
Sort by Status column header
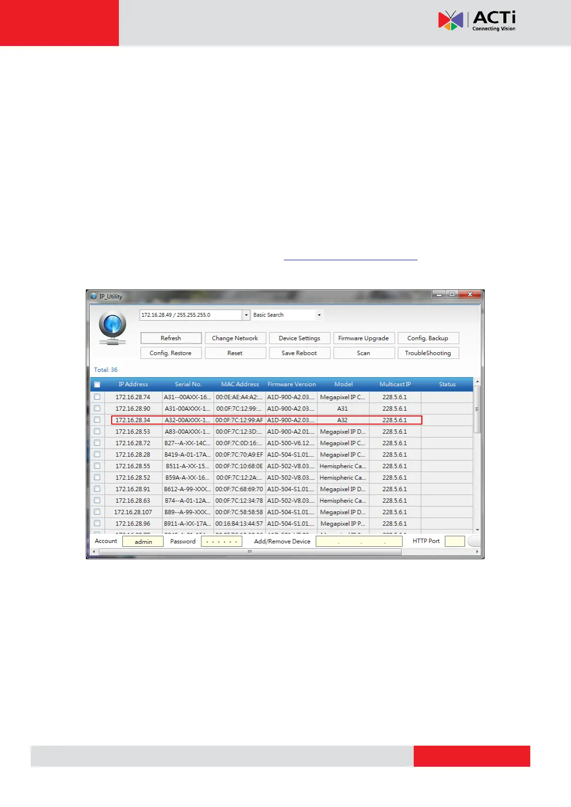click(447, 384)
